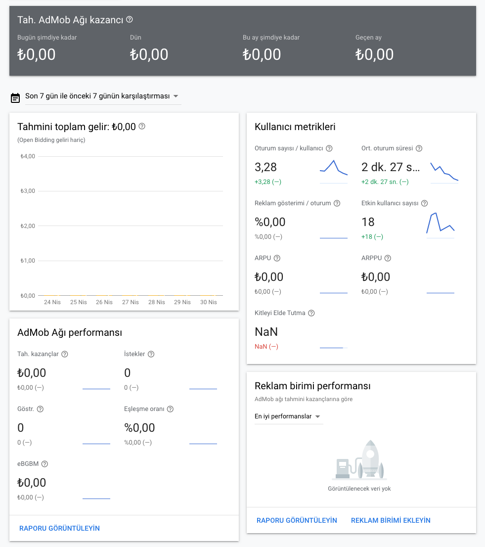Click the Eşleşme oranı value %0,00
This screenshot has height=547, width=485.
139,428
